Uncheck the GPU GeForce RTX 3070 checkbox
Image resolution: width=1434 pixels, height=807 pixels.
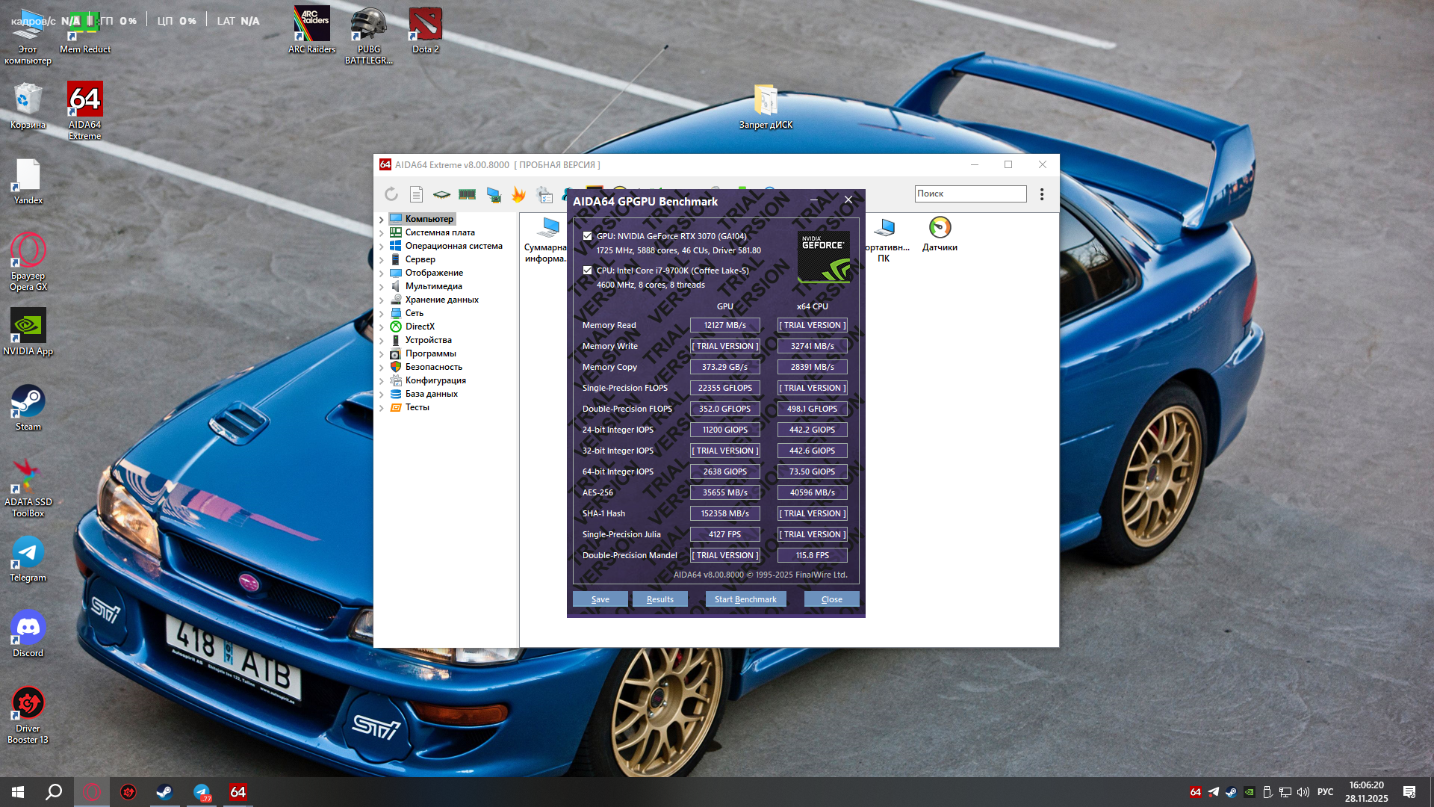[x=588, y=236]
